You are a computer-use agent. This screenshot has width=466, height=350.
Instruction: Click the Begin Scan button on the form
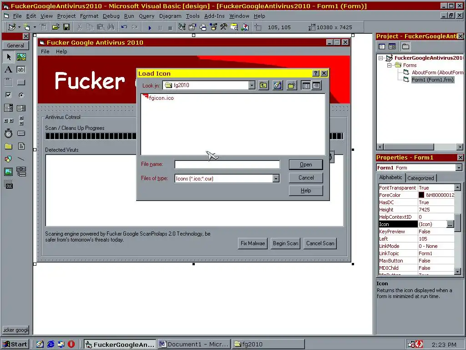click(285, 243)
